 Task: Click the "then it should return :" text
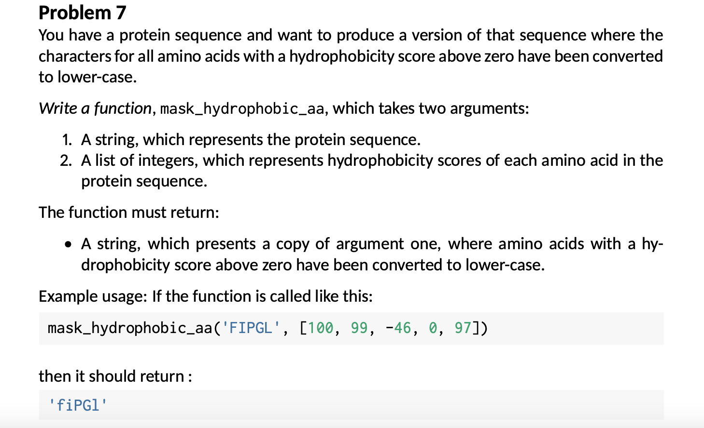115,376
